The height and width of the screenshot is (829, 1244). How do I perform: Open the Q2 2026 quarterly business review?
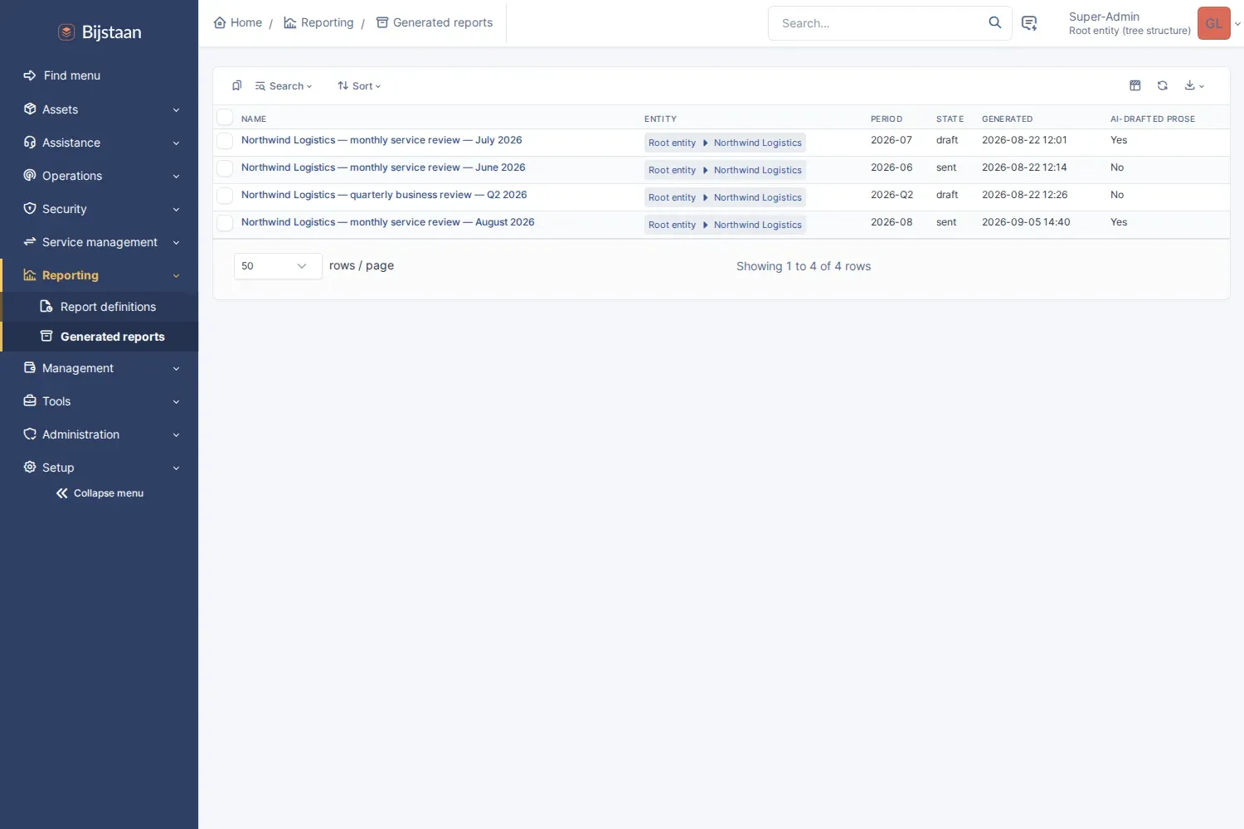coord(384,195)
